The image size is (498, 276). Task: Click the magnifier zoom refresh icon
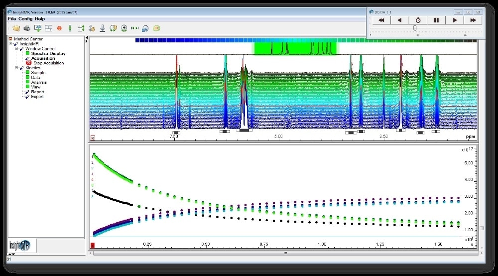click(x=124, y=28)
